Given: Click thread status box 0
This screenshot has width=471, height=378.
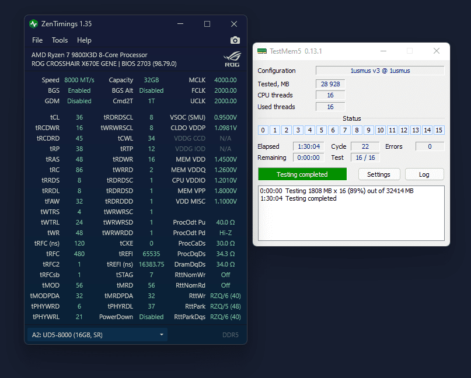Looking at the screenshot, I should click(x=263, y=130).
